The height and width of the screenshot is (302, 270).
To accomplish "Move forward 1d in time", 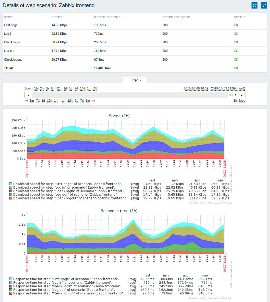I will click(76, 101).
